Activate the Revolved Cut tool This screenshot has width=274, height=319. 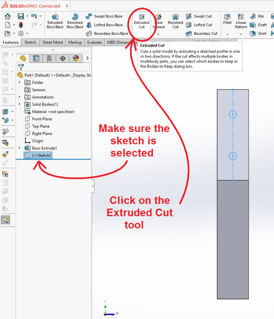[175, 21]
